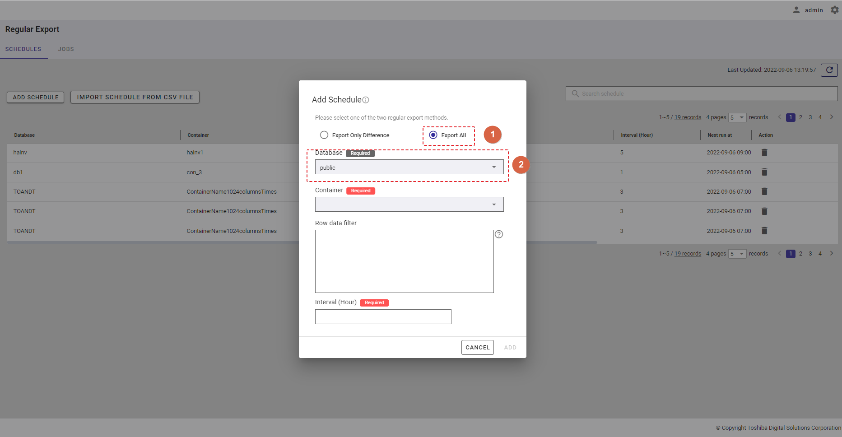Click the admin username label

click(814, 10)
